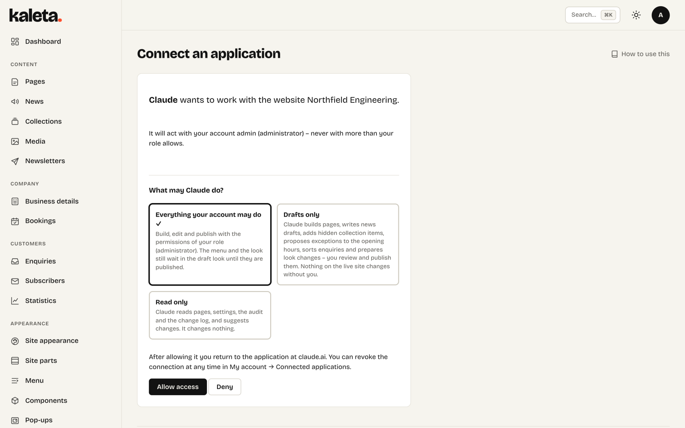This screenshot has height=428, width=685.
Task: Click the Newsletters paper plane icon
Action: [x=15, y=161]
